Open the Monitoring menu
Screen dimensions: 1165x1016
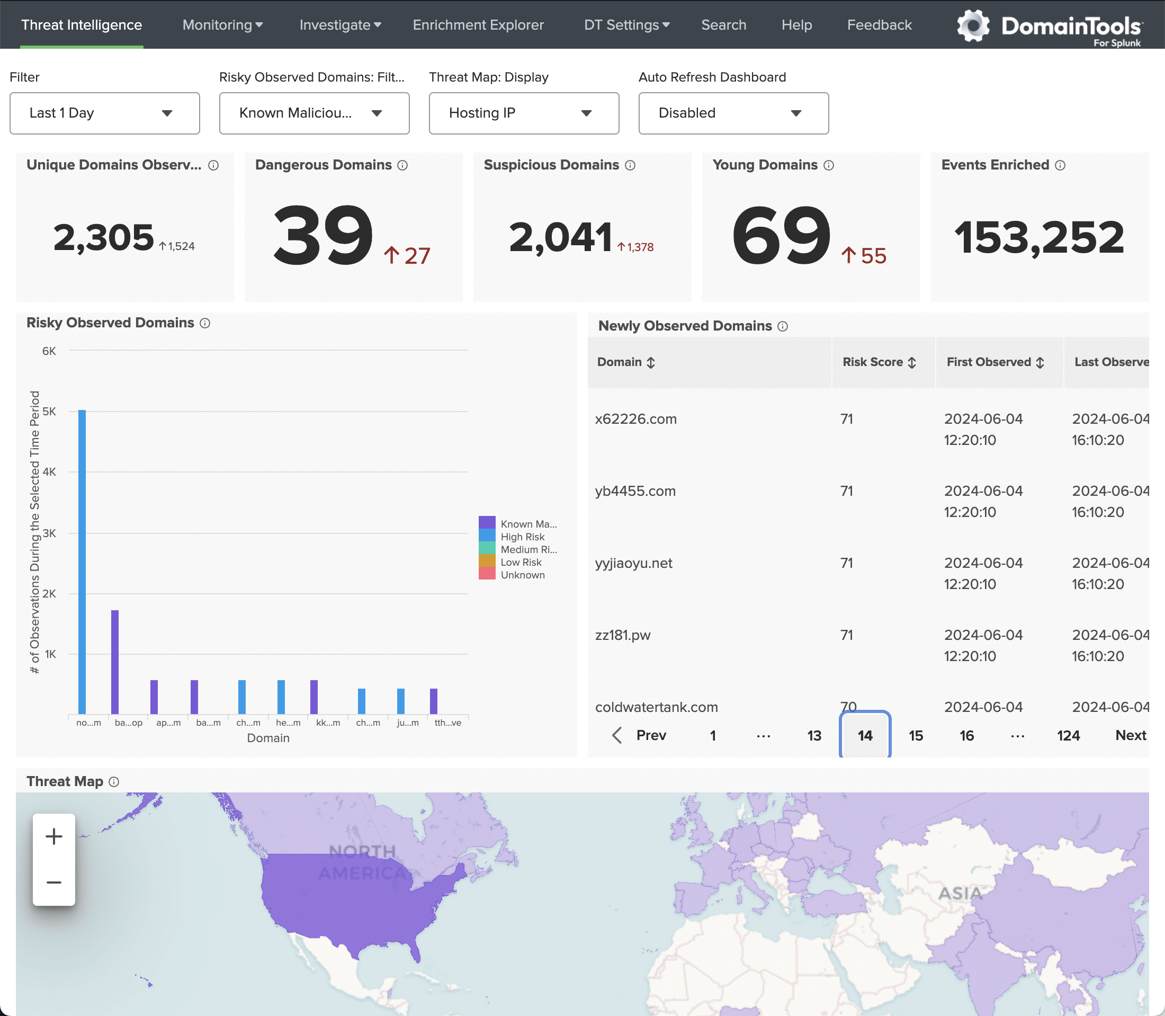click(222, 25)
